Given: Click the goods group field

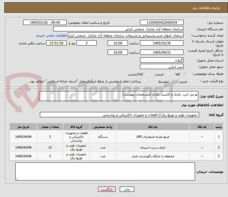Looking at the screenshot, I should tap(119, 115).
